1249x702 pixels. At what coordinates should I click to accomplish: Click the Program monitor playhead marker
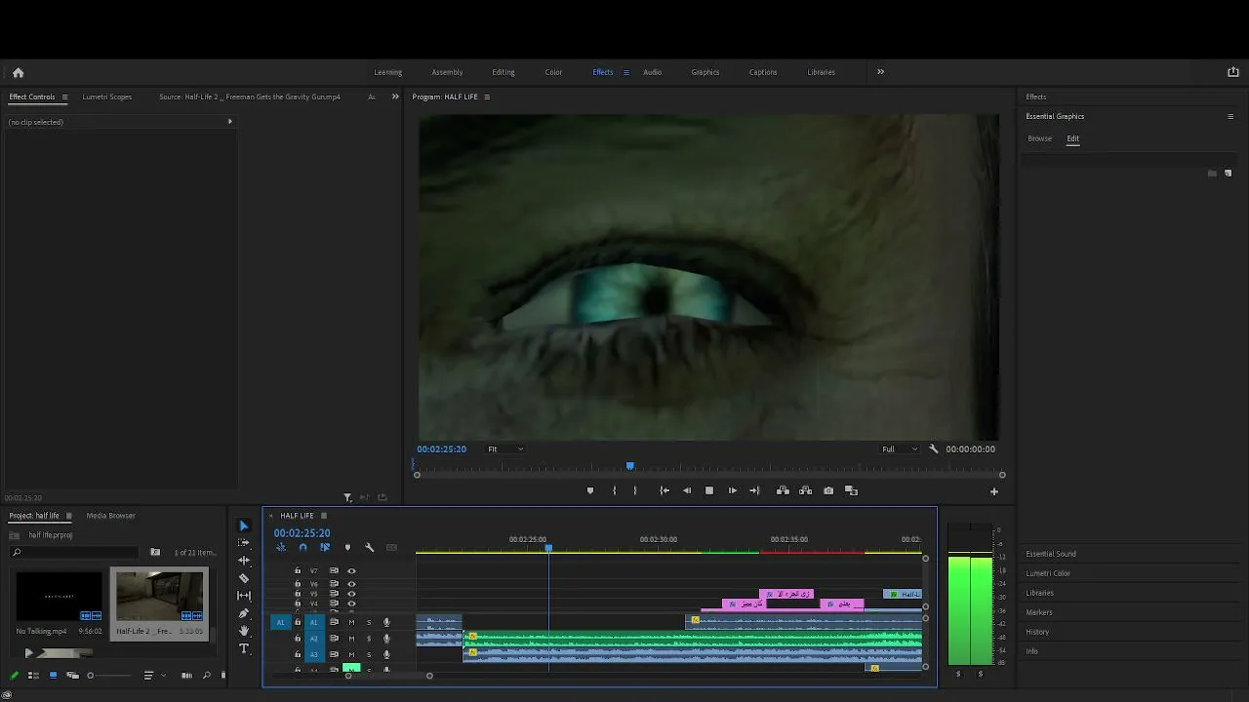[630, 467]
